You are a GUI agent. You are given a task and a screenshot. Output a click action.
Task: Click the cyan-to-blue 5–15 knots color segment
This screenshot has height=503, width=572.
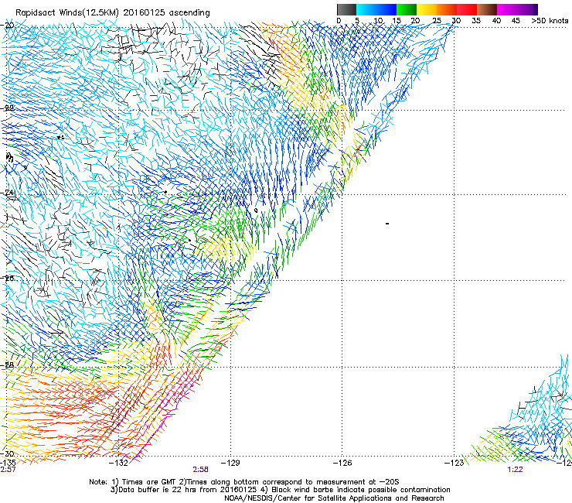[x=376, y=9]
